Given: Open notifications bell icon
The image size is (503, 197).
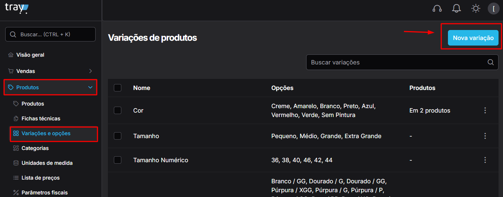Looking at the screenshot, I should [456, 9].
